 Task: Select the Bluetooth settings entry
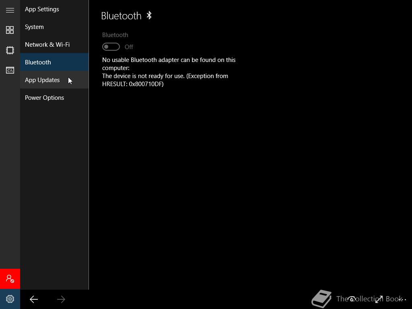tap(54, 62)
